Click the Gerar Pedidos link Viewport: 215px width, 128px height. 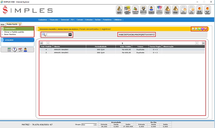[10, 34]
